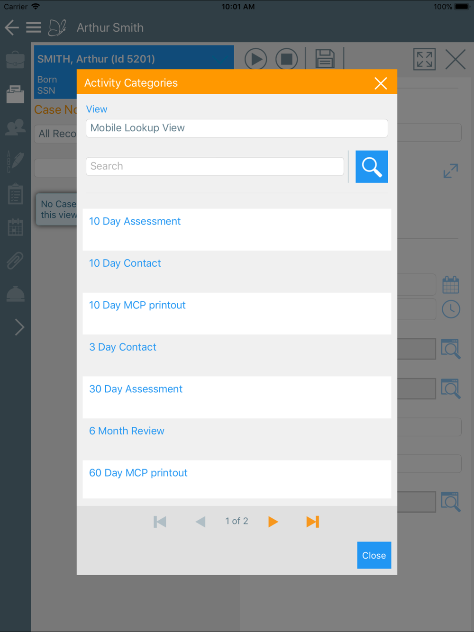474x632 pixels.
Task: Expand the sidebar with chevron arrow
Action: 19,327
